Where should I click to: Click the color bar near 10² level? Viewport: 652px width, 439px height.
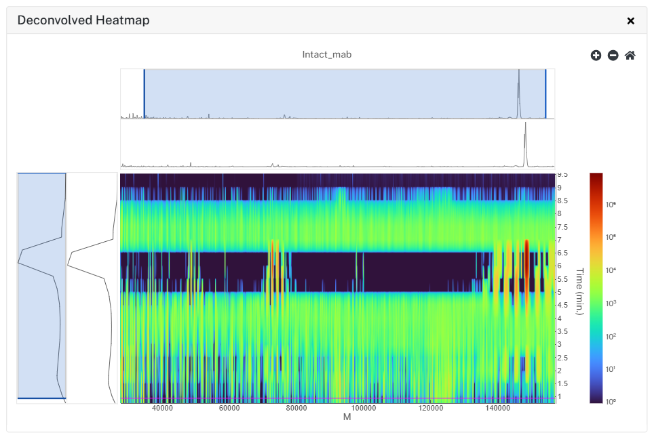[x=596, y=337]
